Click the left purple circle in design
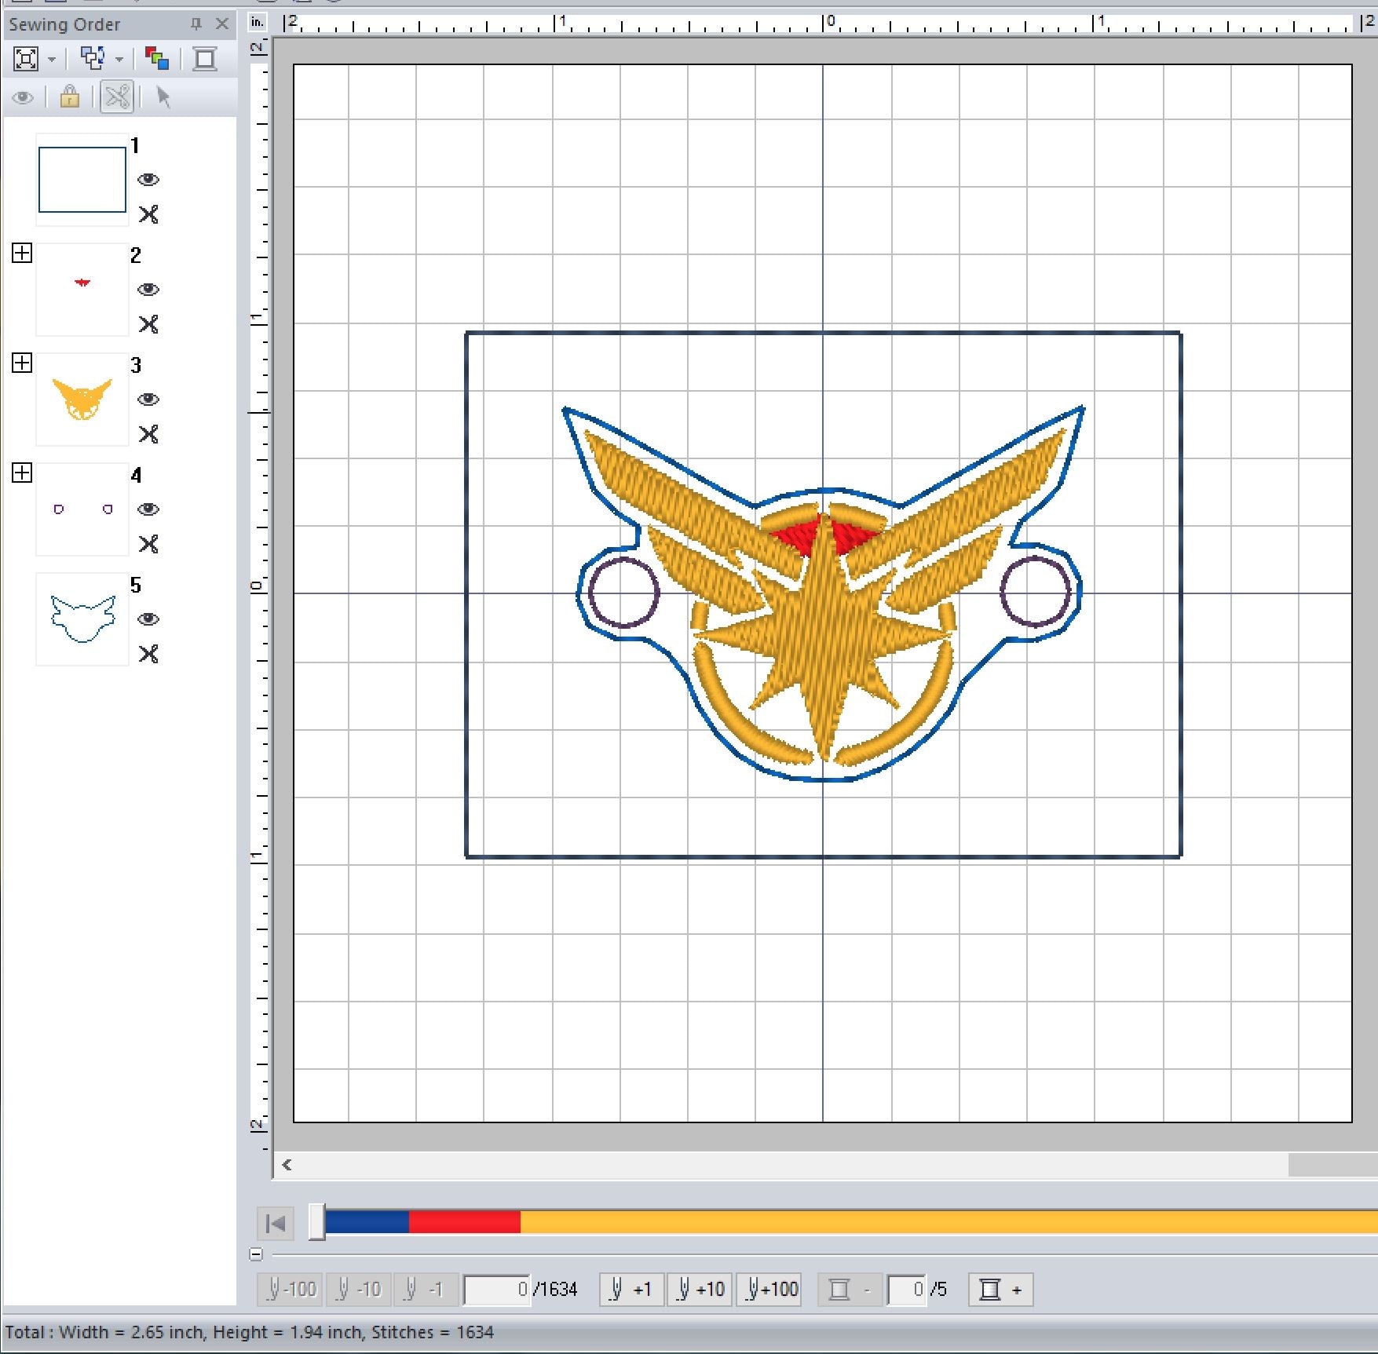The image size is (1378, 1354). click(624, 593)
